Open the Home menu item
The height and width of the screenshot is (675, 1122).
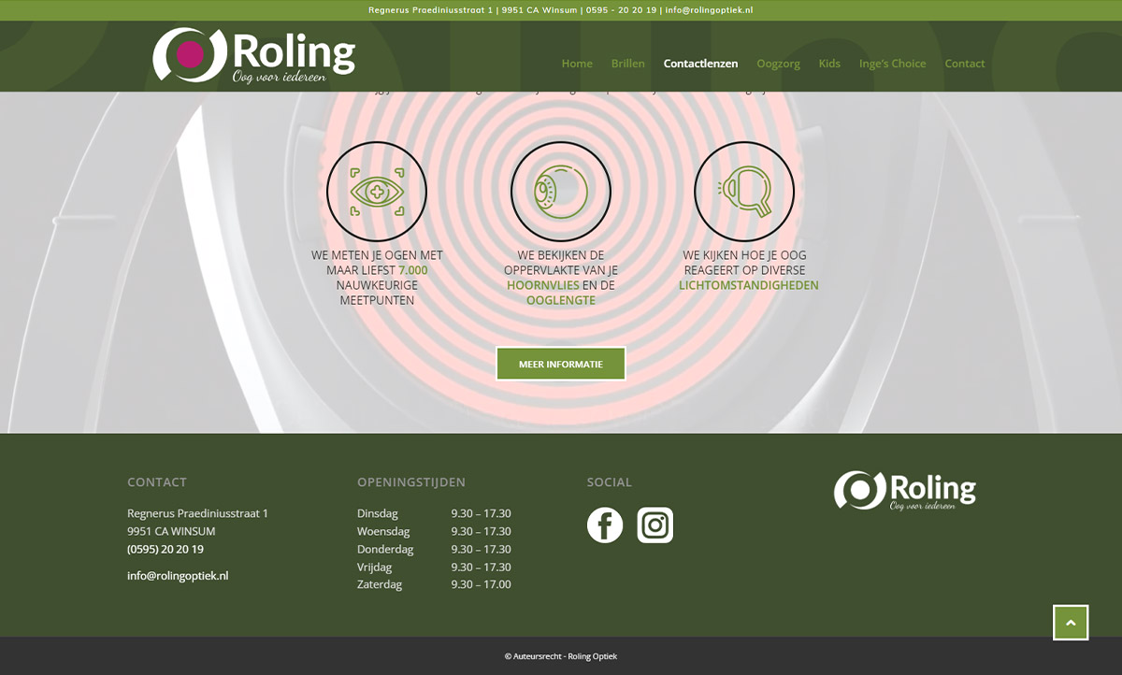pos(577,63)
